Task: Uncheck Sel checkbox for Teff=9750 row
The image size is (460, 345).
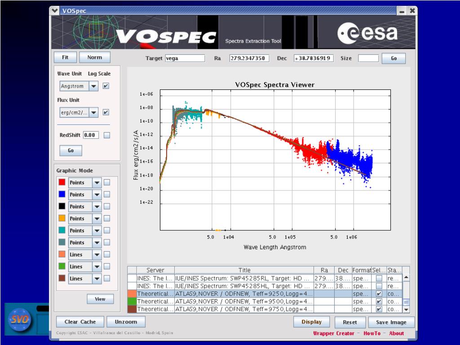Action: pos(379,309)
